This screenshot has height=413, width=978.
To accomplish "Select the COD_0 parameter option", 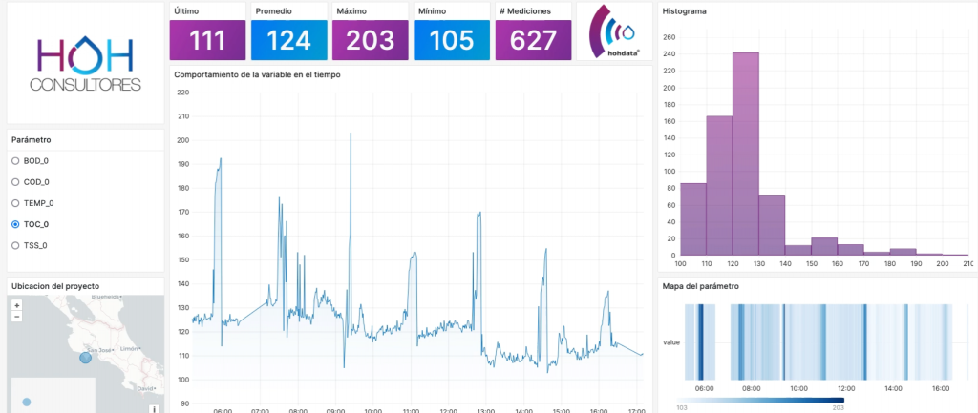I will 15,182.
